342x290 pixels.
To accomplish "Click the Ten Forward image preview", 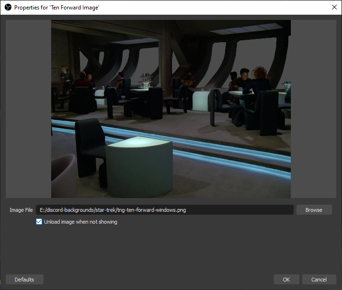I will pyautogui.click(x=171, y=109).
